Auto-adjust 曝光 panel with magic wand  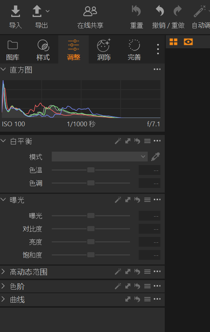pyautogui.click(x=118, y=200)
